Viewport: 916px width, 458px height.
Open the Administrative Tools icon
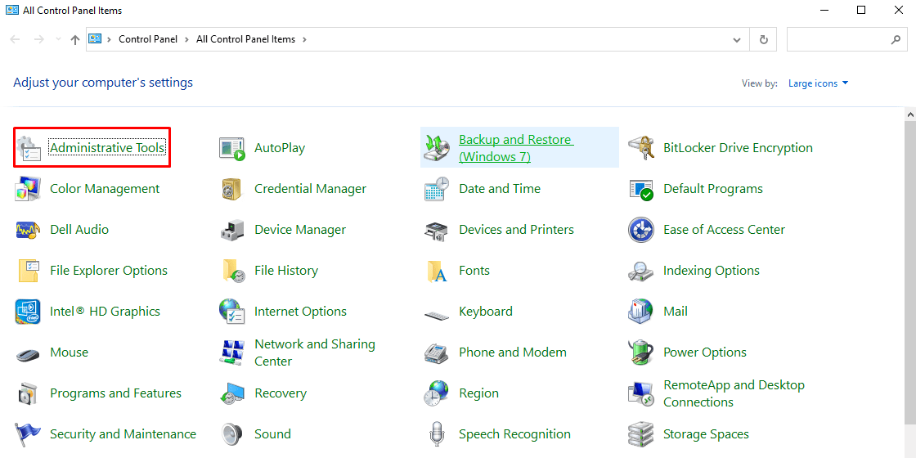pyautogui.click(x=28, y=148)
